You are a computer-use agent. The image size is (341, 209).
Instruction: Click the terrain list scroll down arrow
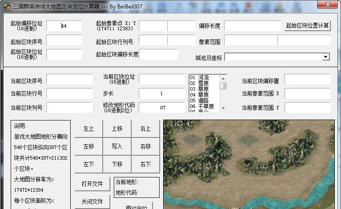pyautogui.click(x=223, y=109)
